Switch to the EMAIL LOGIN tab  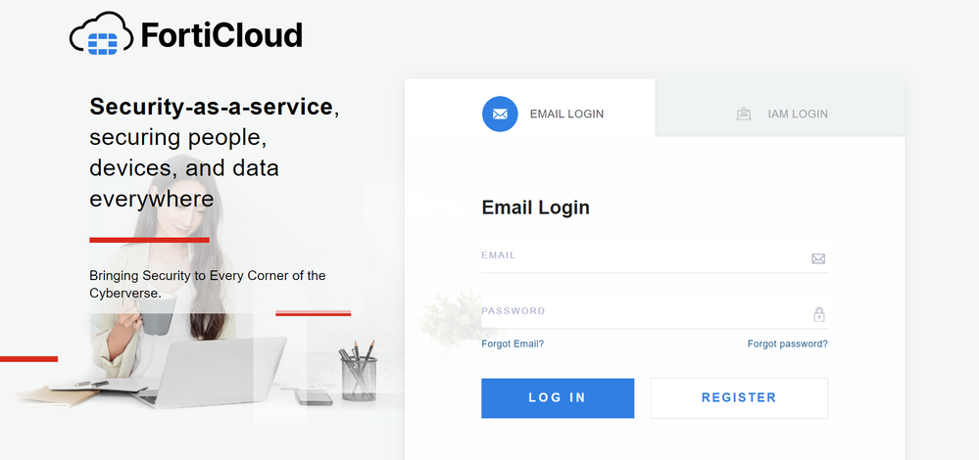(x=566, y=114)
